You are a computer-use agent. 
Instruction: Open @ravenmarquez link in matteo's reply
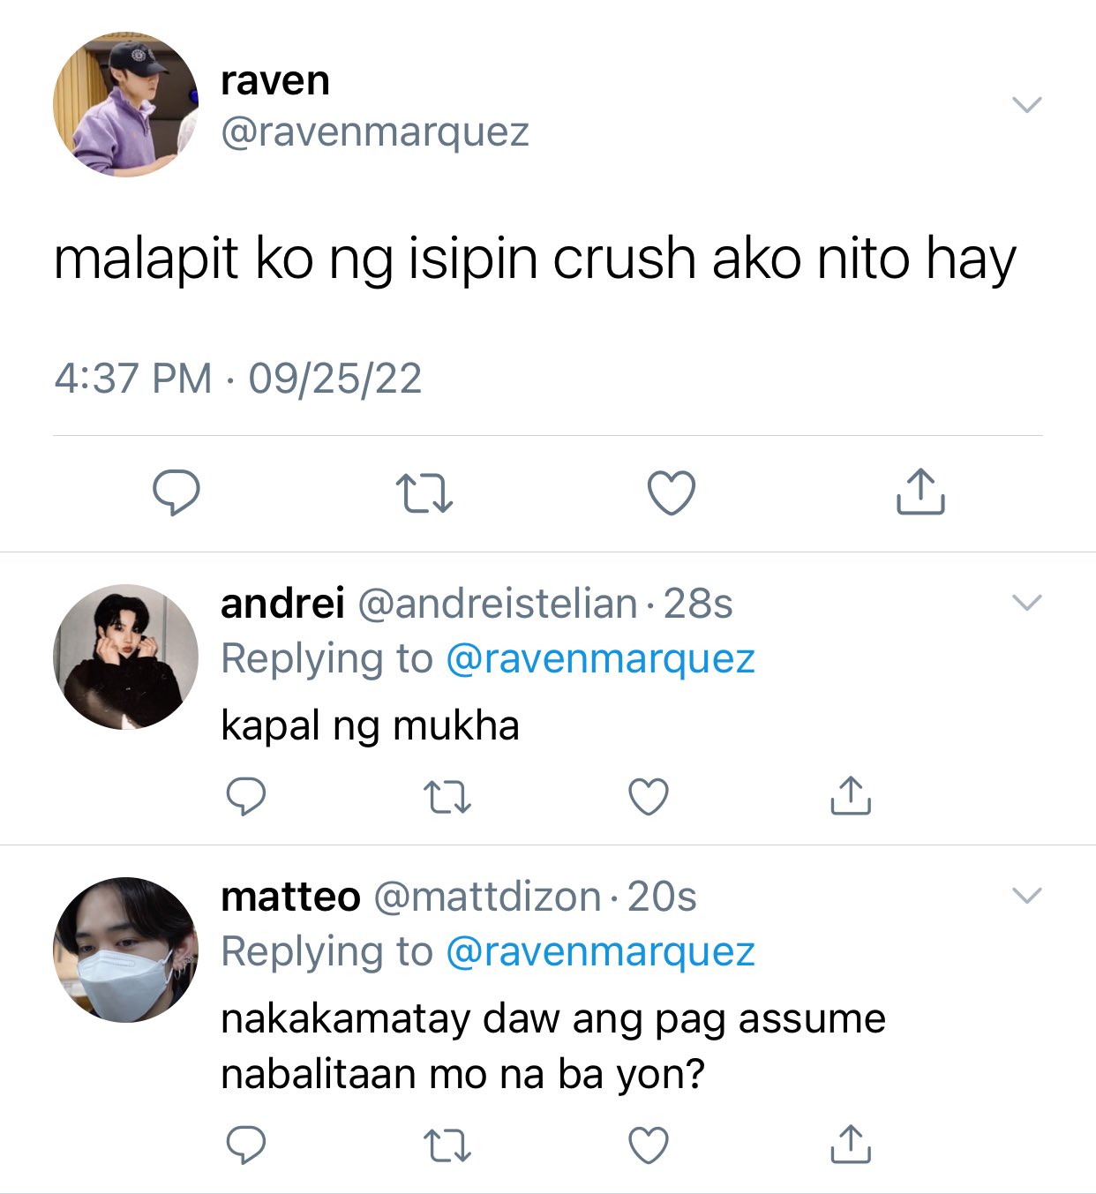(x=600, y=952)
